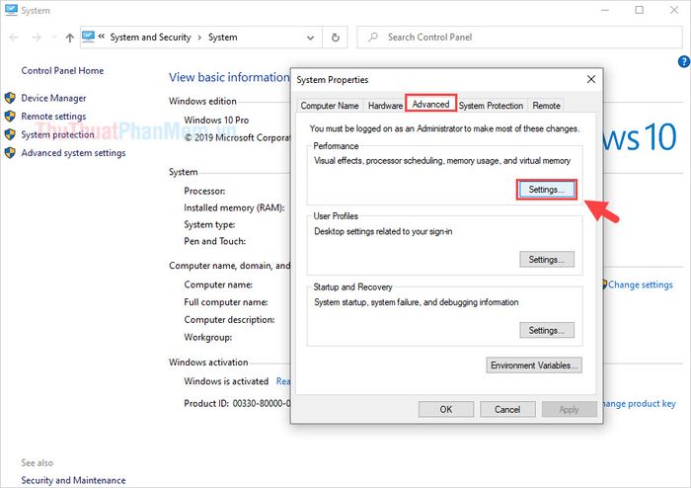This screenshot has width=691, height=488.
Task: Click the Apply button
Action: tap(569, 410)
